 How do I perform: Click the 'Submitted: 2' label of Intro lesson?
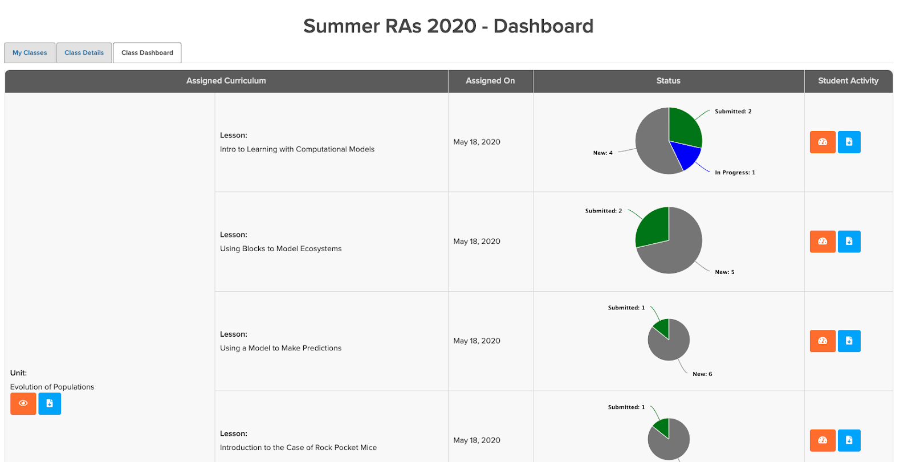click(733, 112)
